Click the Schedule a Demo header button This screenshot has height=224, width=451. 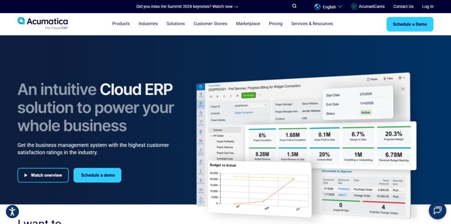tap(410, 24)
